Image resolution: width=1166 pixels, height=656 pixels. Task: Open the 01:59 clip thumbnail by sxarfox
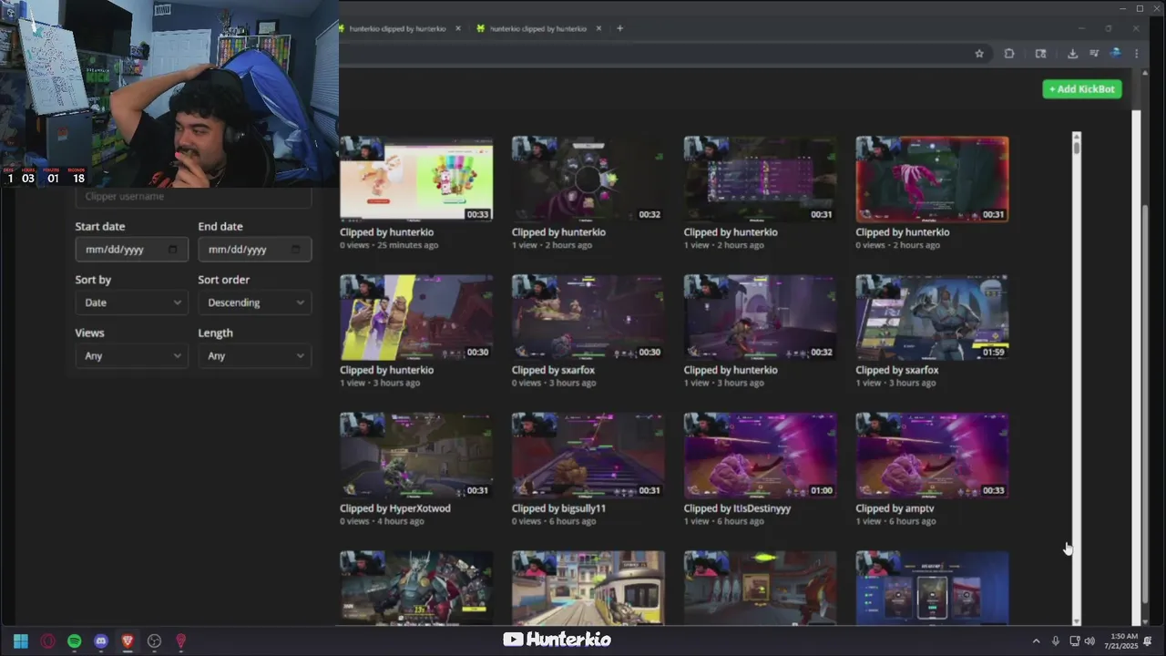tap(932, 317)
